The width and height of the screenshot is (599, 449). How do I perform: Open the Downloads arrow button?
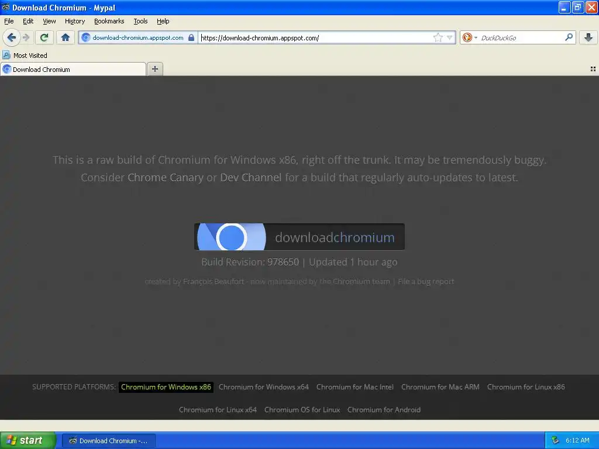pyautogui.click(x=588, y=37)
